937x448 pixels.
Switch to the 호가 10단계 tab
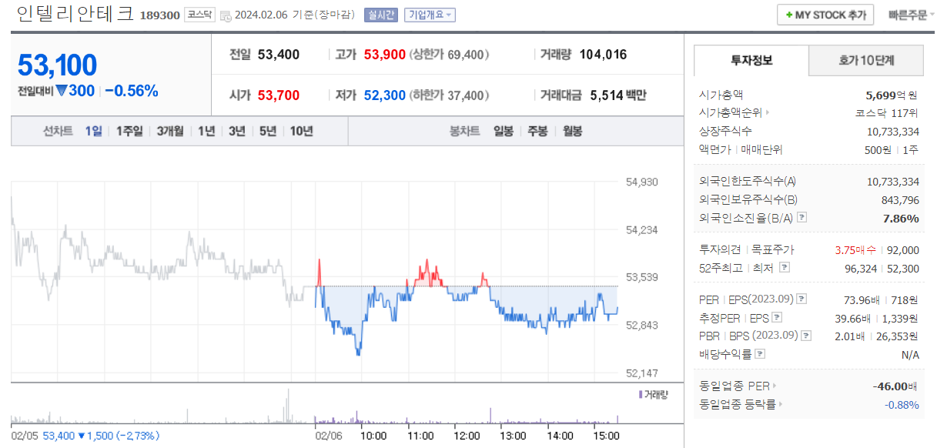coord(865,60)
